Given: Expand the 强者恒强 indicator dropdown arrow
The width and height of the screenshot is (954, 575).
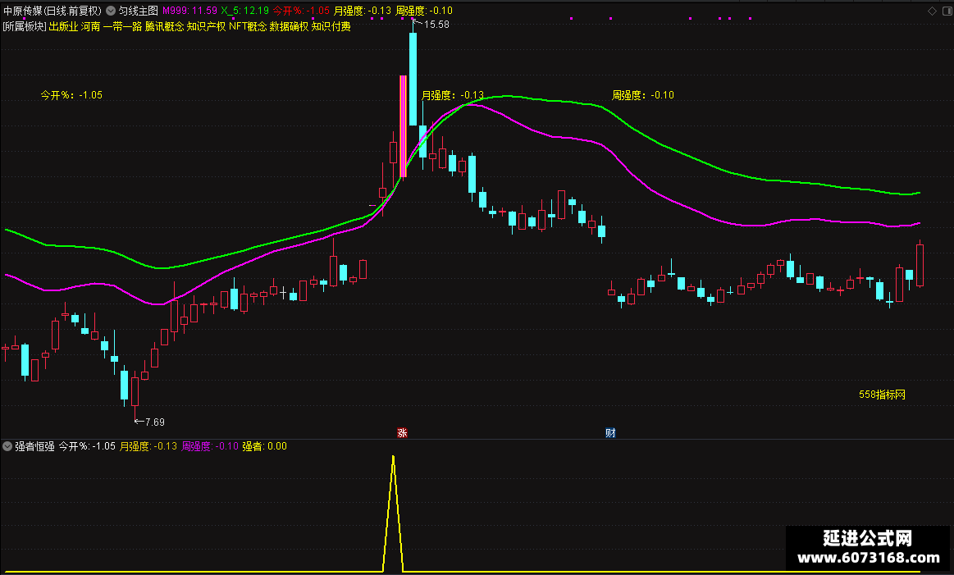Looking at the screenshot, I should click(7, 446).
